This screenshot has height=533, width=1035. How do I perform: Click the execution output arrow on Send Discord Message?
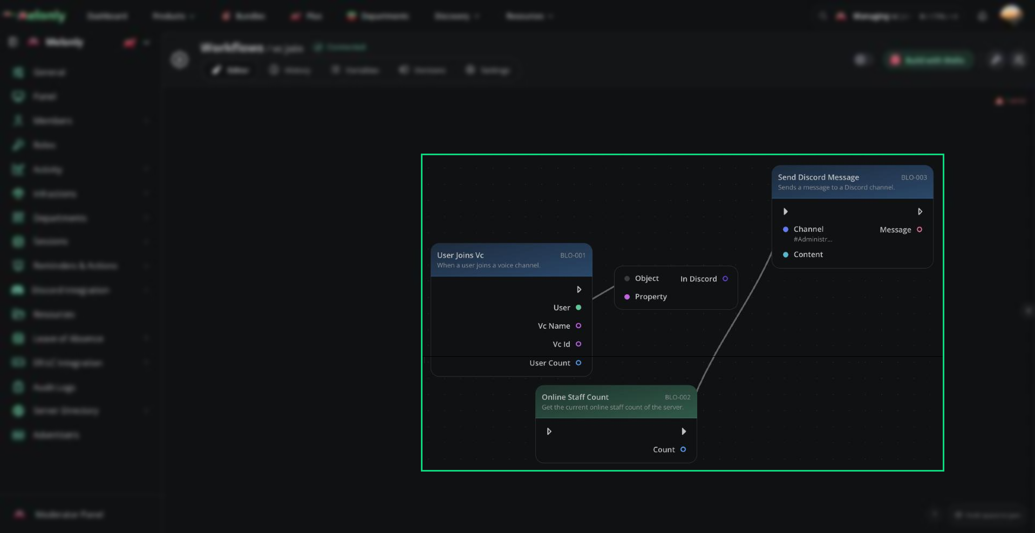(x=920, y=212)
